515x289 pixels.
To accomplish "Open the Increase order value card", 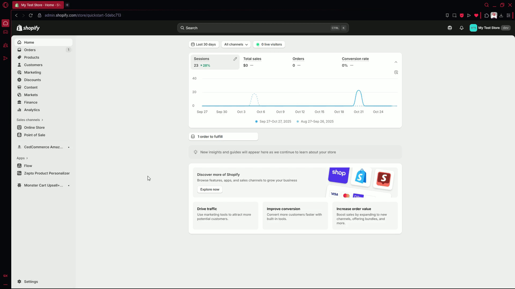I will click(365, 216).
